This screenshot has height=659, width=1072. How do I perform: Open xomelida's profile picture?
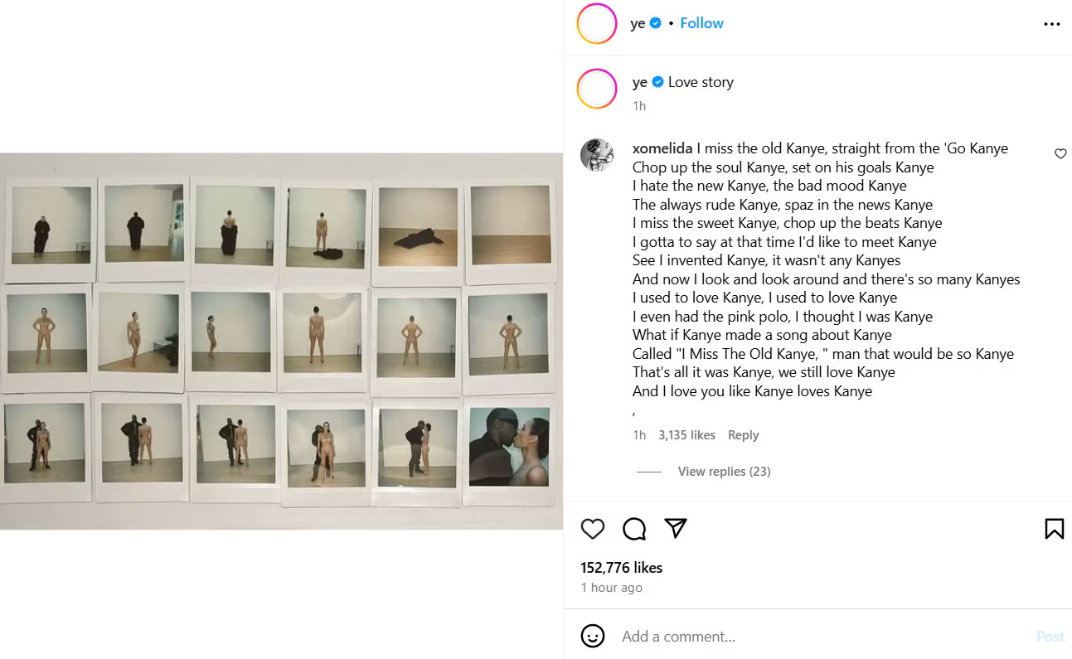click(597, 155)
